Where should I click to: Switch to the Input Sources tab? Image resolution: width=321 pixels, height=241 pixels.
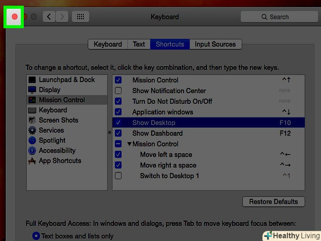(215, 44)
